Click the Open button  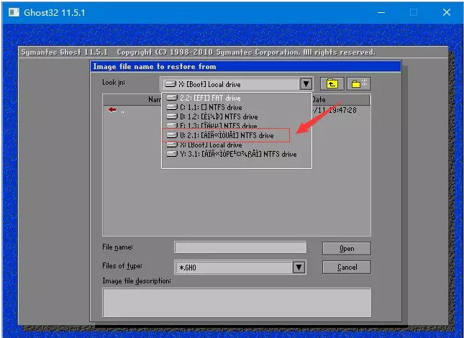pyautogui.click(x=347, y=248)
